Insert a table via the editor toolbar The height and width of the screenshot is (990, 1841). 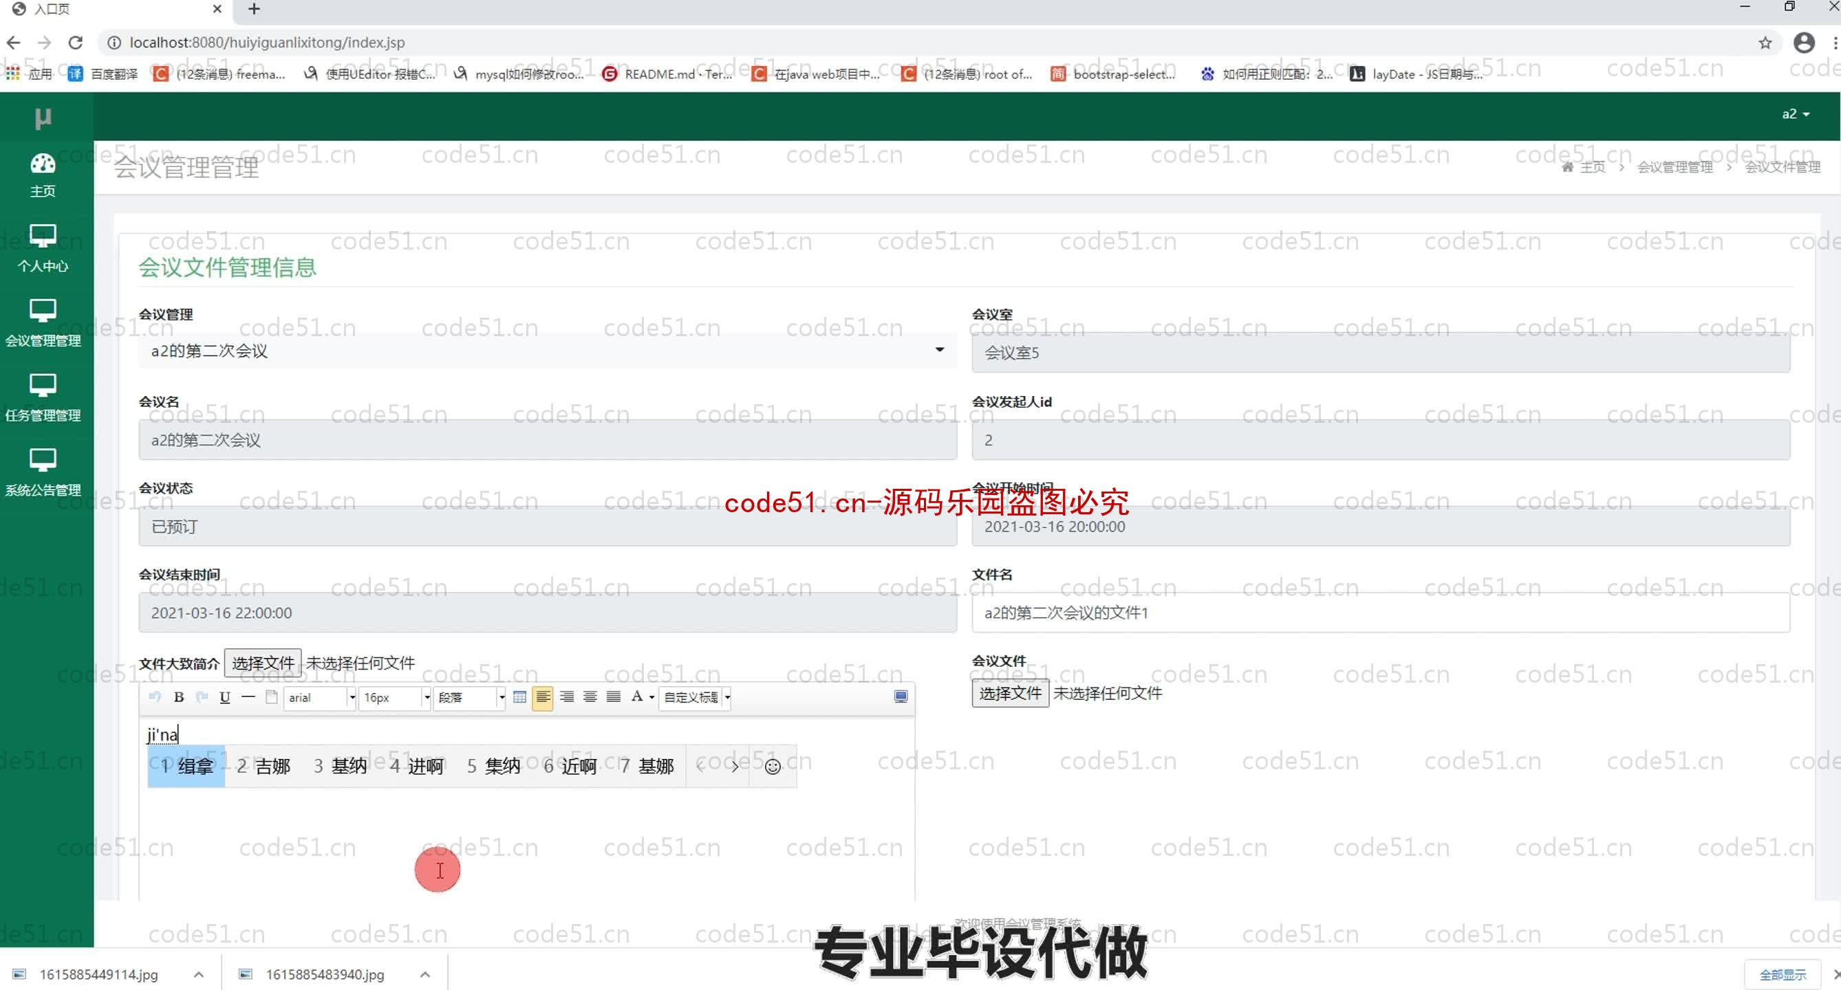(x=519, y=697)
